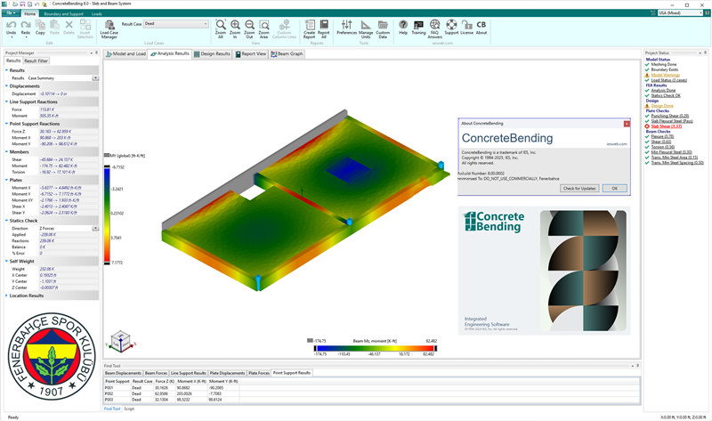
Task: Click the Force Z (K) column header
Action: 165,382
